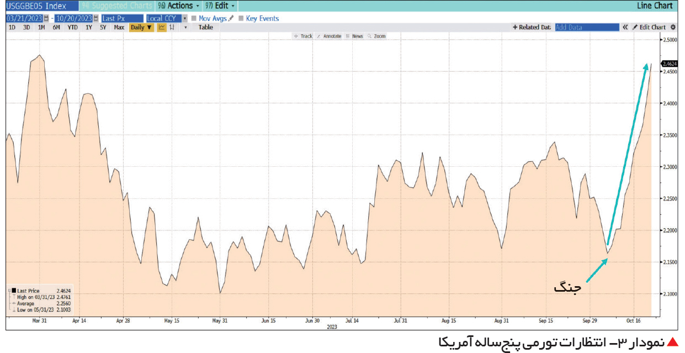685x353 pixels.
Task: Activate the Zoom magnifier tool
Action: (x=376, y=36)
